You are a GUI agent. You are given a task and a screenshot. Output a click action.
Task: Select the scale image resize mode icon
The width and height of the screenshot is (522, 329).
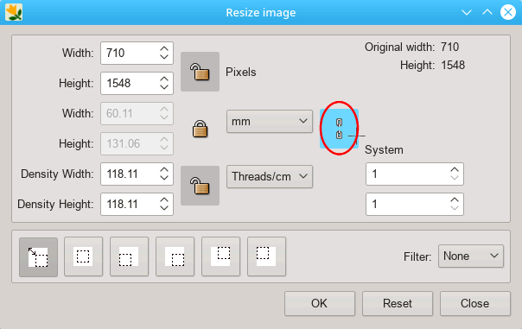point(38,256)
